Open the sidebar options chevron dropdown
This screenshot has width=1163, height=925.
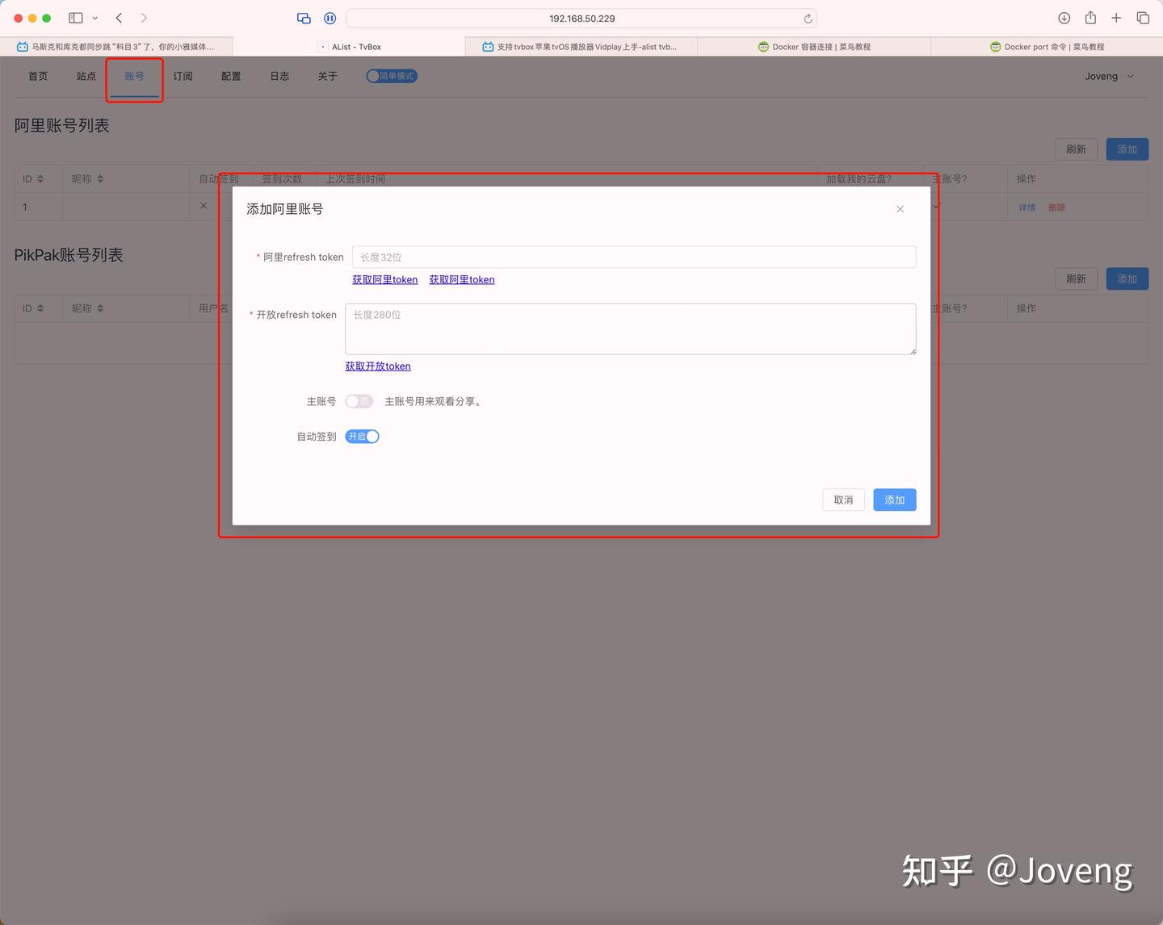point(95,18)
